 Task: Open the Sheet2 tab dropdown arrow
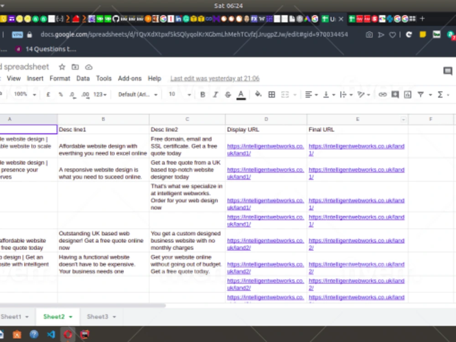click(71, 317)
